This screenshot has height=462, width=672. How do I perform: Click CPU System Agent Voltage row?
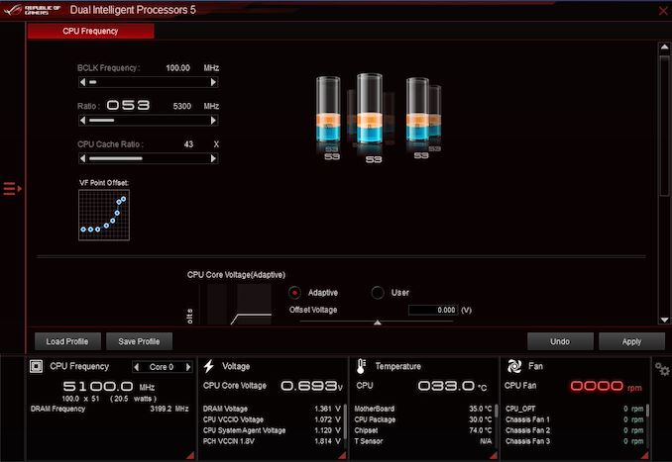tap(272, 430)
